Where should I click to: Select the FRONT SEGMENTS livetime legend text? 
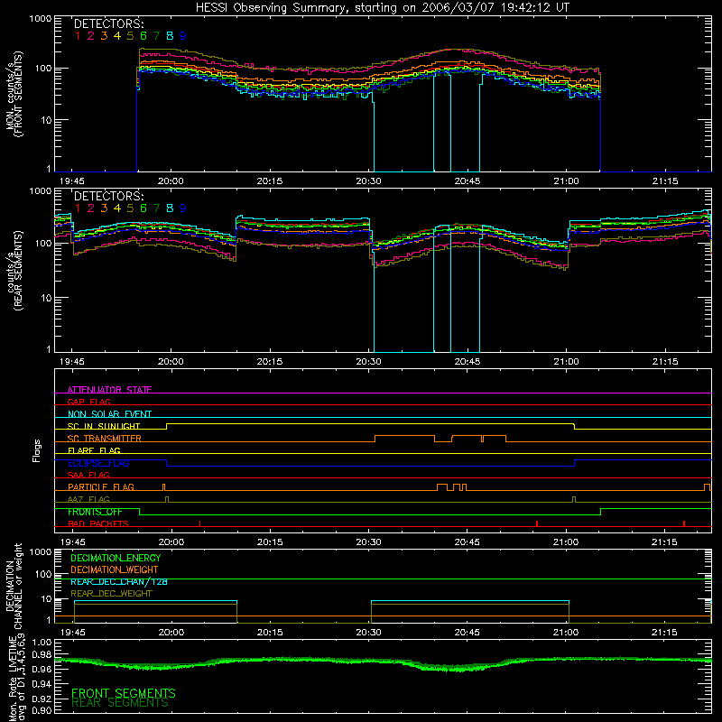coord(124,693)
